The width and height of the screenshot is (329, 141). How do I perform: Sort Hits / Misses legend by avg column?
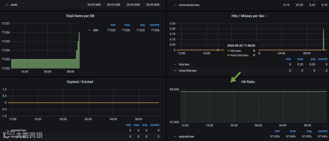(313, 59)
